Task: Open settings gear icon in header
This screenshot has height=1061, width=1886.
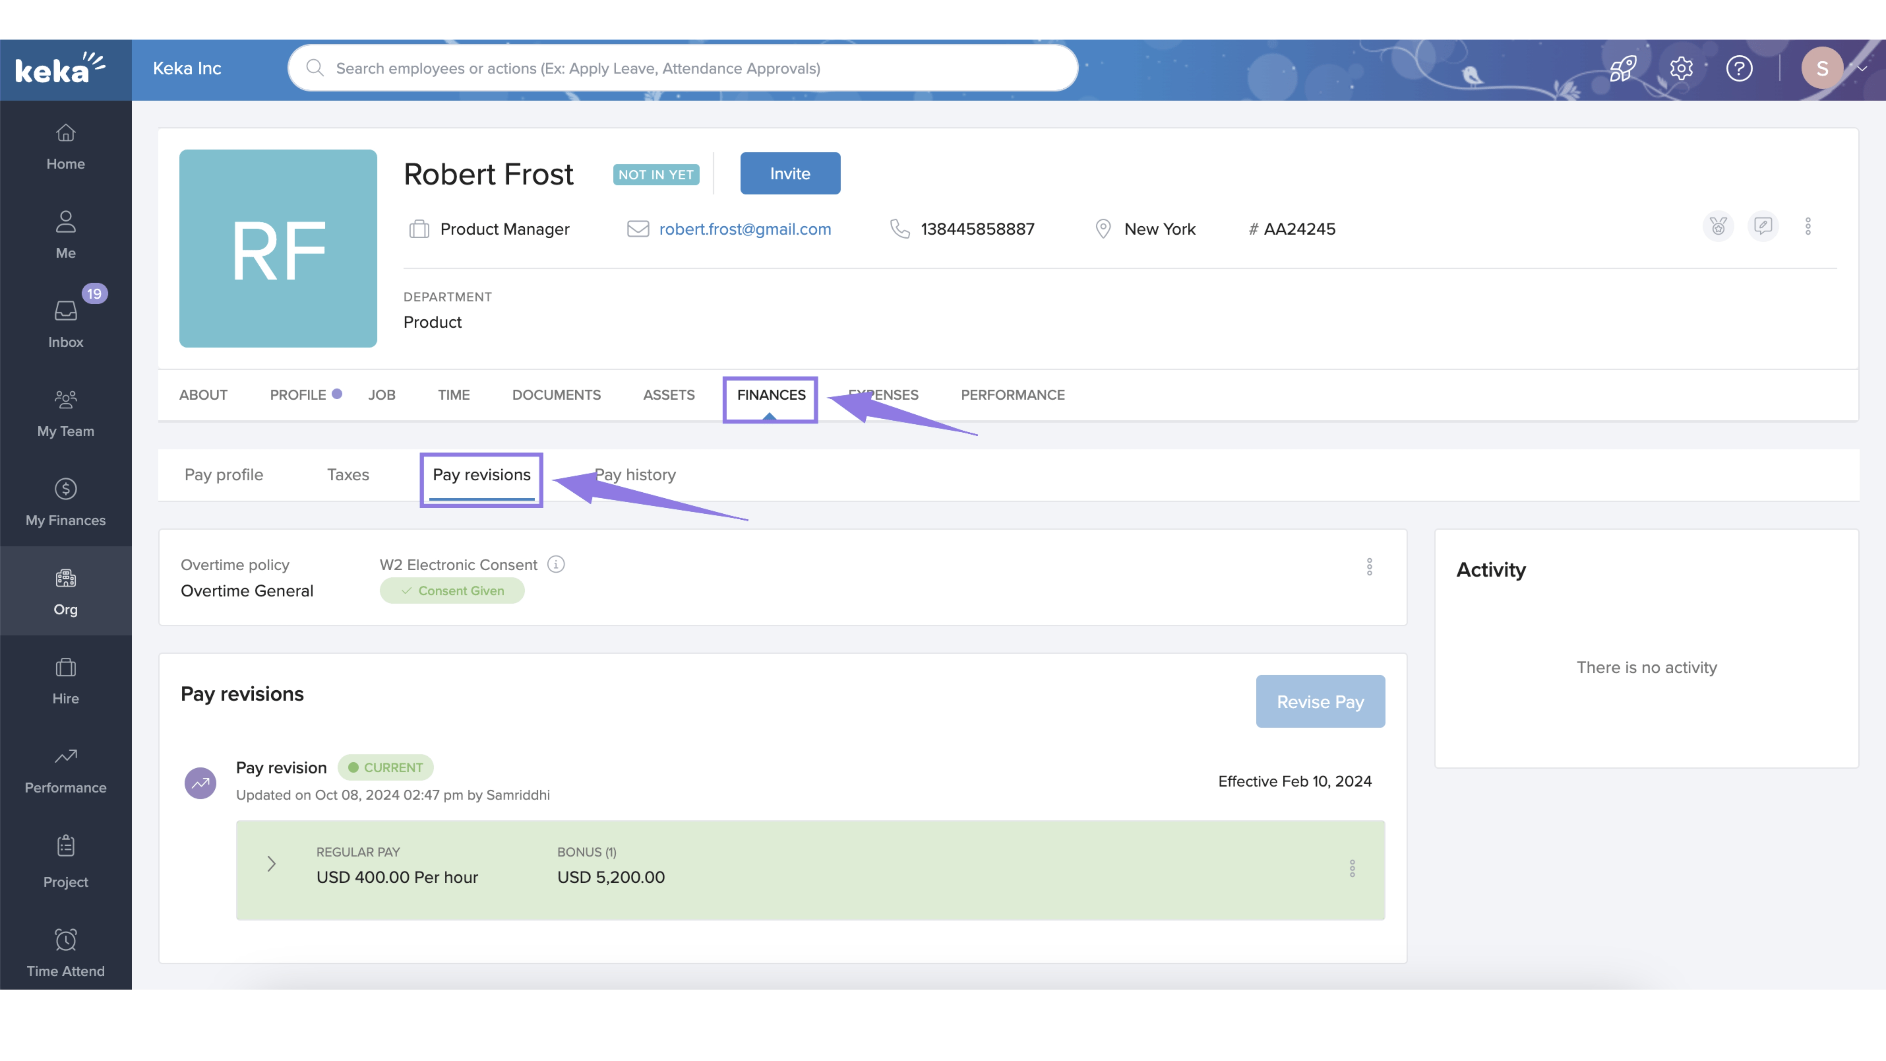Action: tap(1681, 69)
